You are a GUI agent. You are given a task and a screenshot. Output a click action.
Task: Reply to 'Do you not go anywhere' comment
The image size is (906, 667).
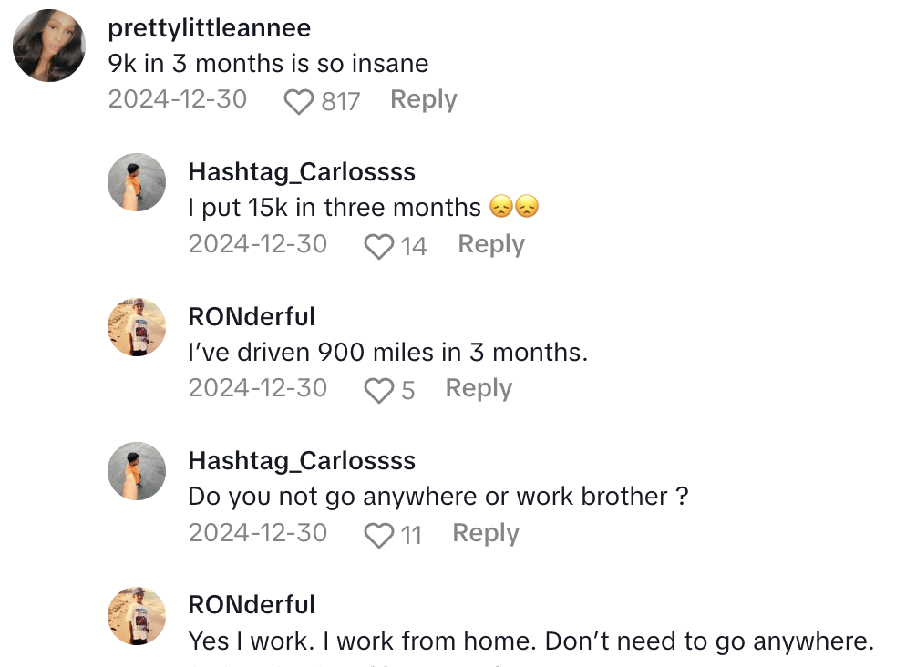[486, 533]
